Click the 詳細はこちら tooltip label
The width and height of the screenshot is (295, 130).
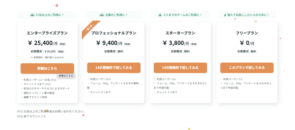tap(66, 76)
